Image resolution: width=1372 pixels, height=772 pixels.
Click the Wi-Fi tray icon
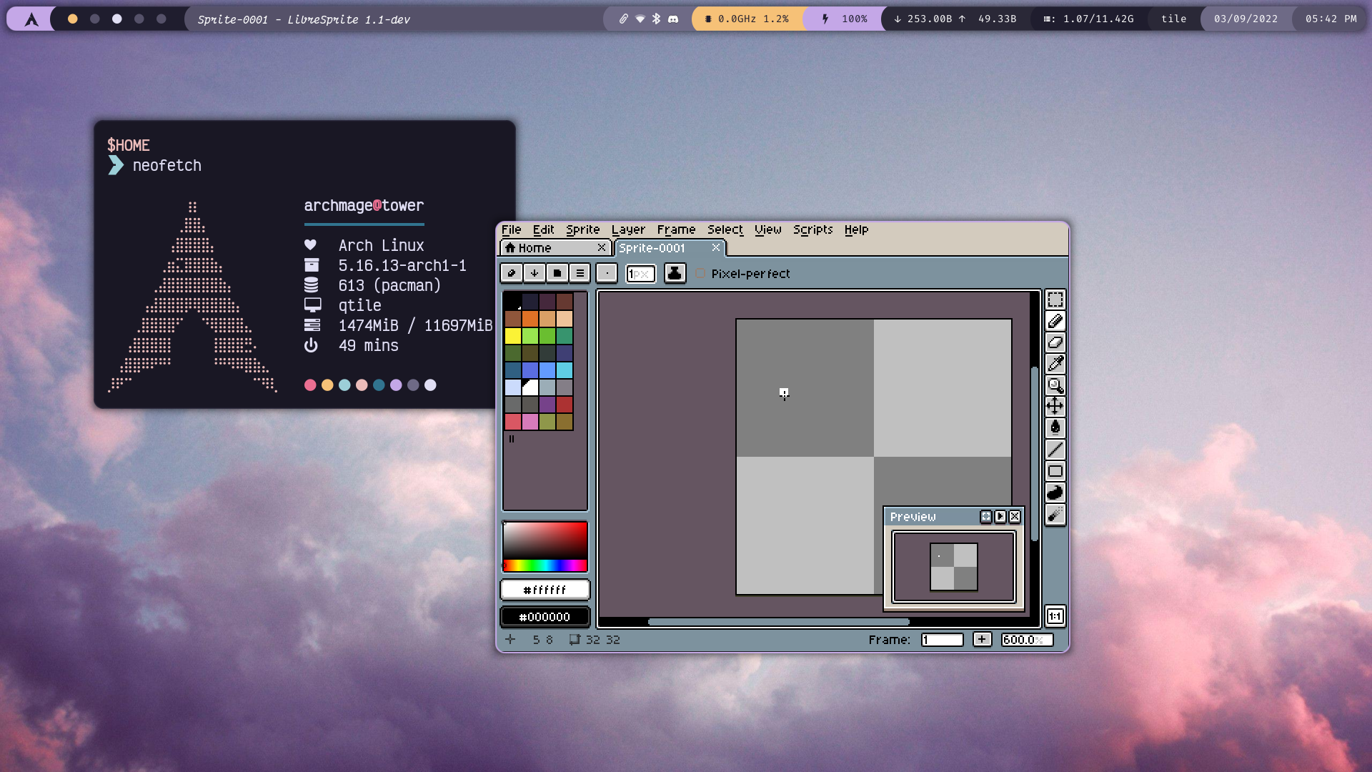[x=640, y=19]
